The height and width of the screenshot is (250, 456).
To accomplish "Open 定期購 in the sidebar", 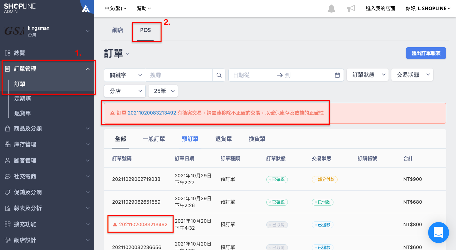I will 22,99.
